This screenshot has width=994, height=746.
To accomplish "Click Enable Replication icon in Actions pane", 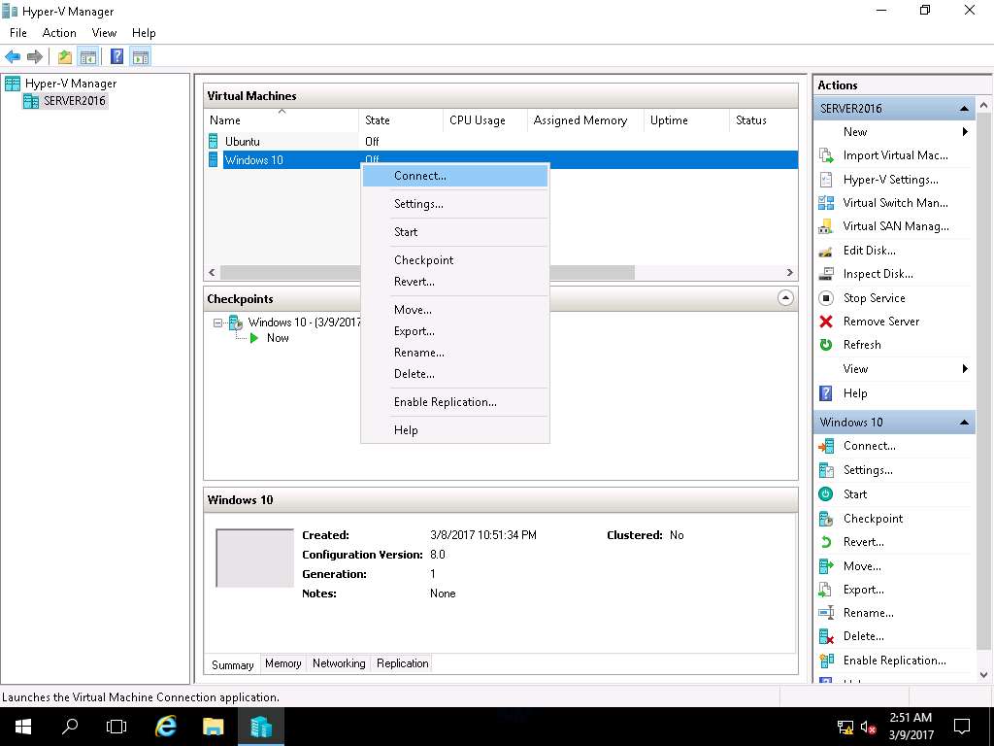I will point(826,661).
